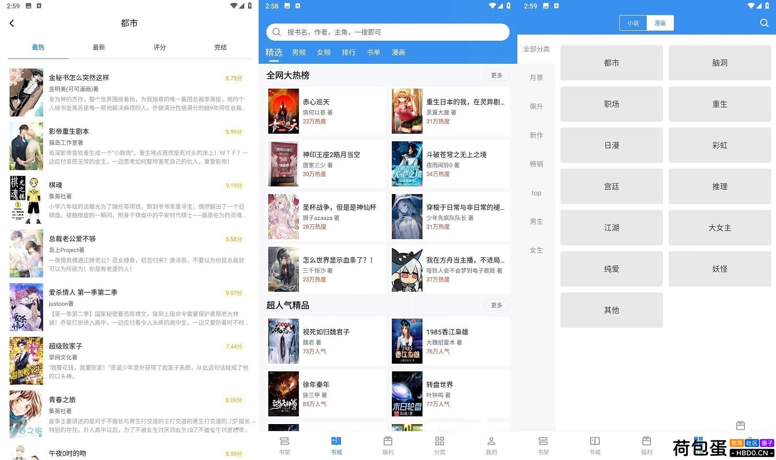Switch to 漫画 toggle

tap(660, 23)
